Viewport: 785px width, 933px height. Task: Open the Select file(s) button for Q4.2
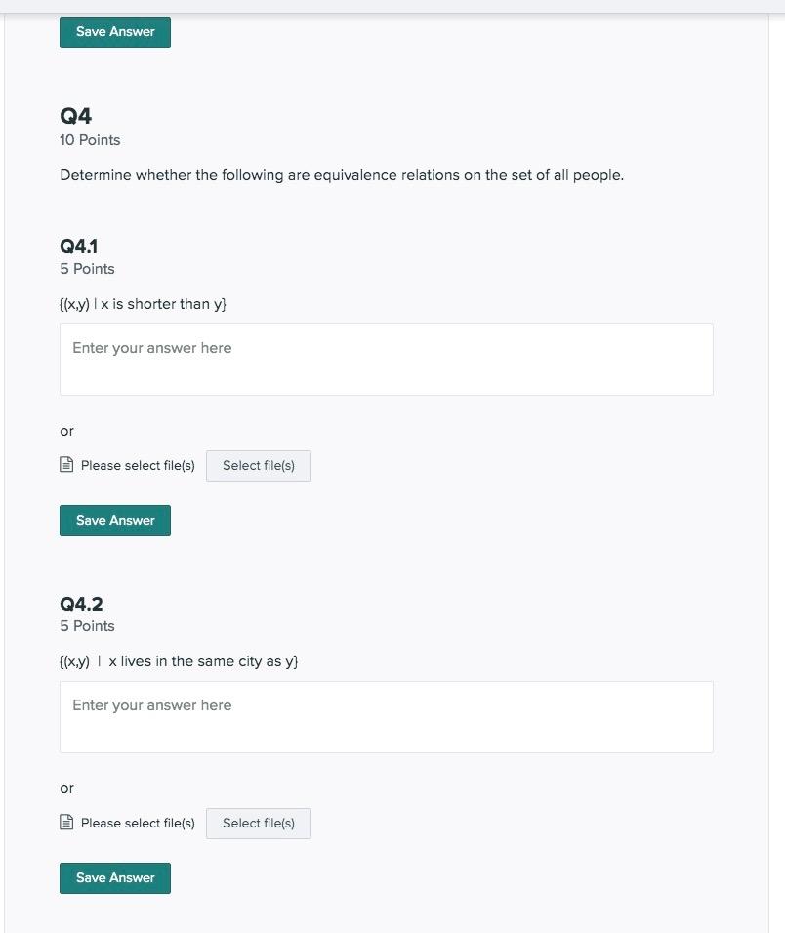tap(259, 824)
